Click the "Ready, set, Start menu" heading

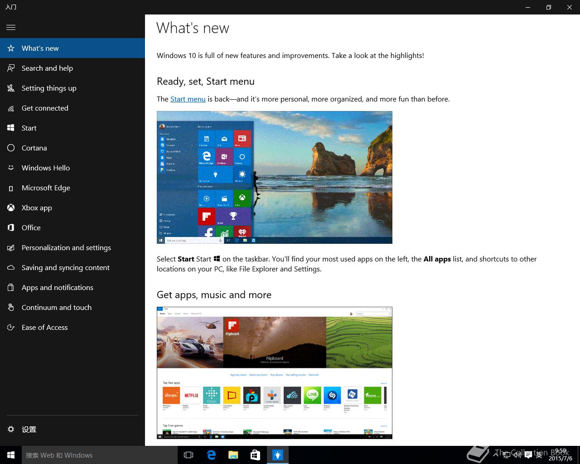206,82
